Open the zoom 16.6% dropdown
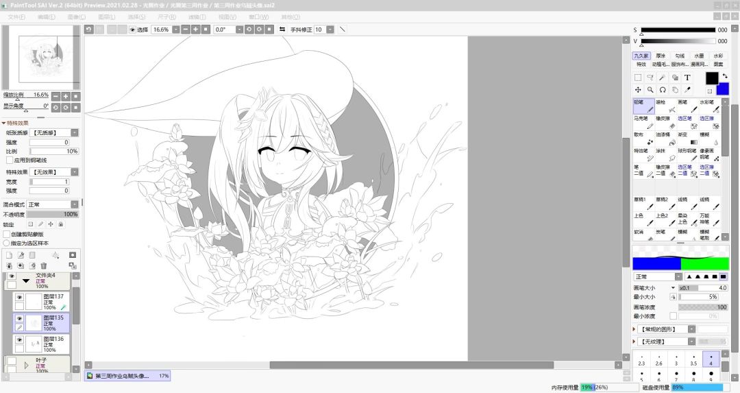Screen dimensions: 740x393 tap(175, 29)
